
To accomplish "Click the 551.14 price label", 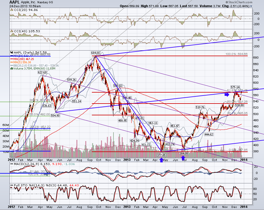I will [x=77, y=101].
